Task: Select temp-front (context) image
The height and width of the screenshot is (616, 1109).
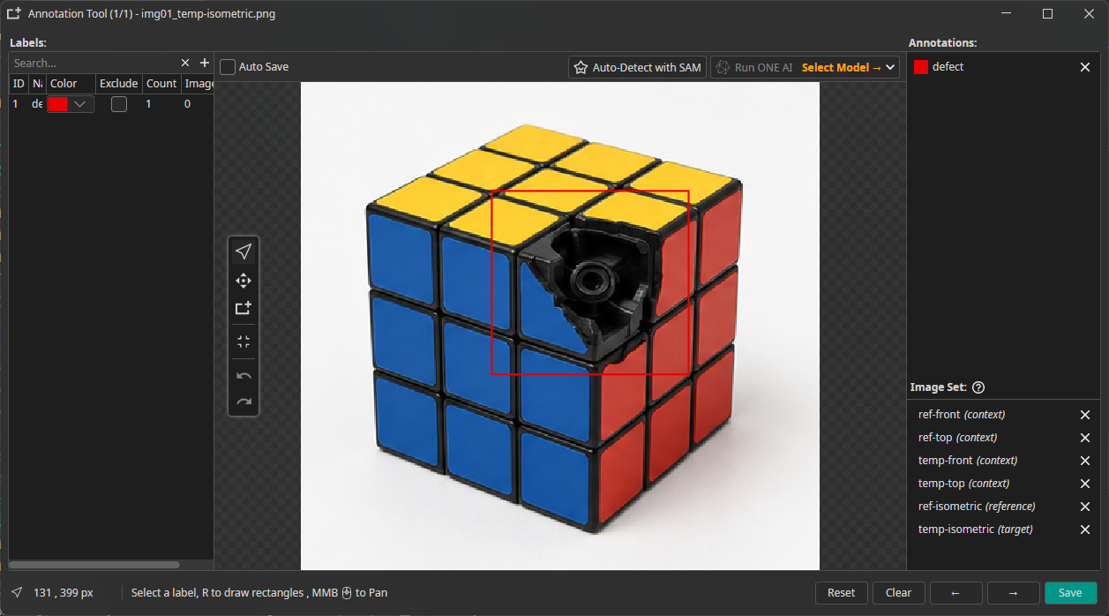Action: pyautogui.click(x=968, y=461)
